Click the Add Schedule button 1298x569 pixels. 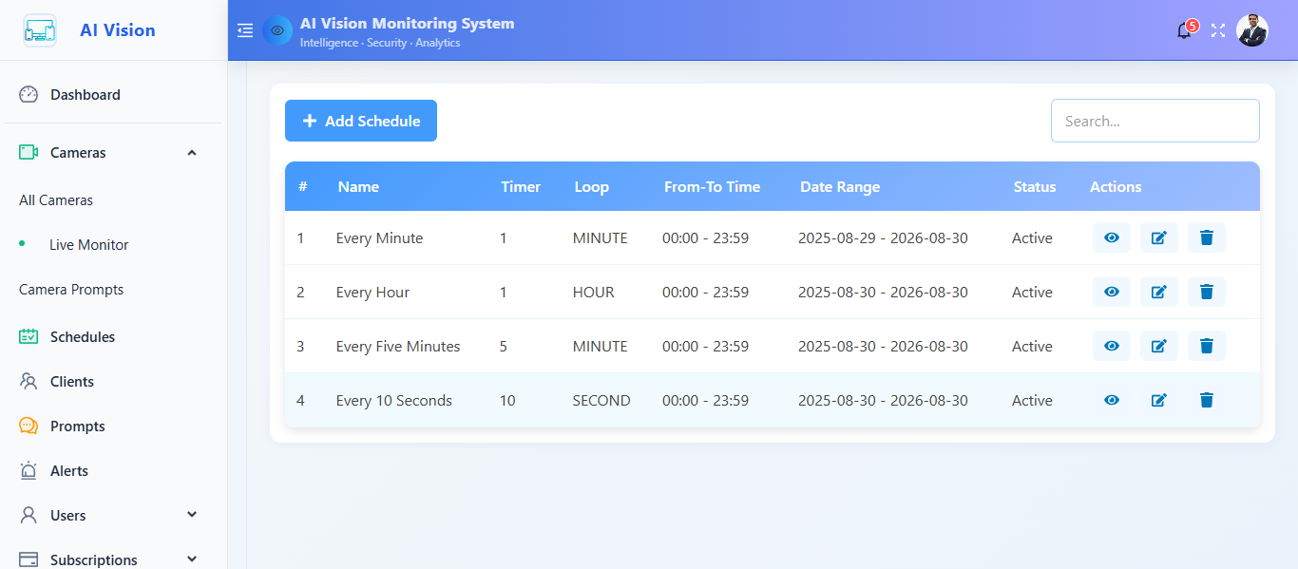coord(361,121)
